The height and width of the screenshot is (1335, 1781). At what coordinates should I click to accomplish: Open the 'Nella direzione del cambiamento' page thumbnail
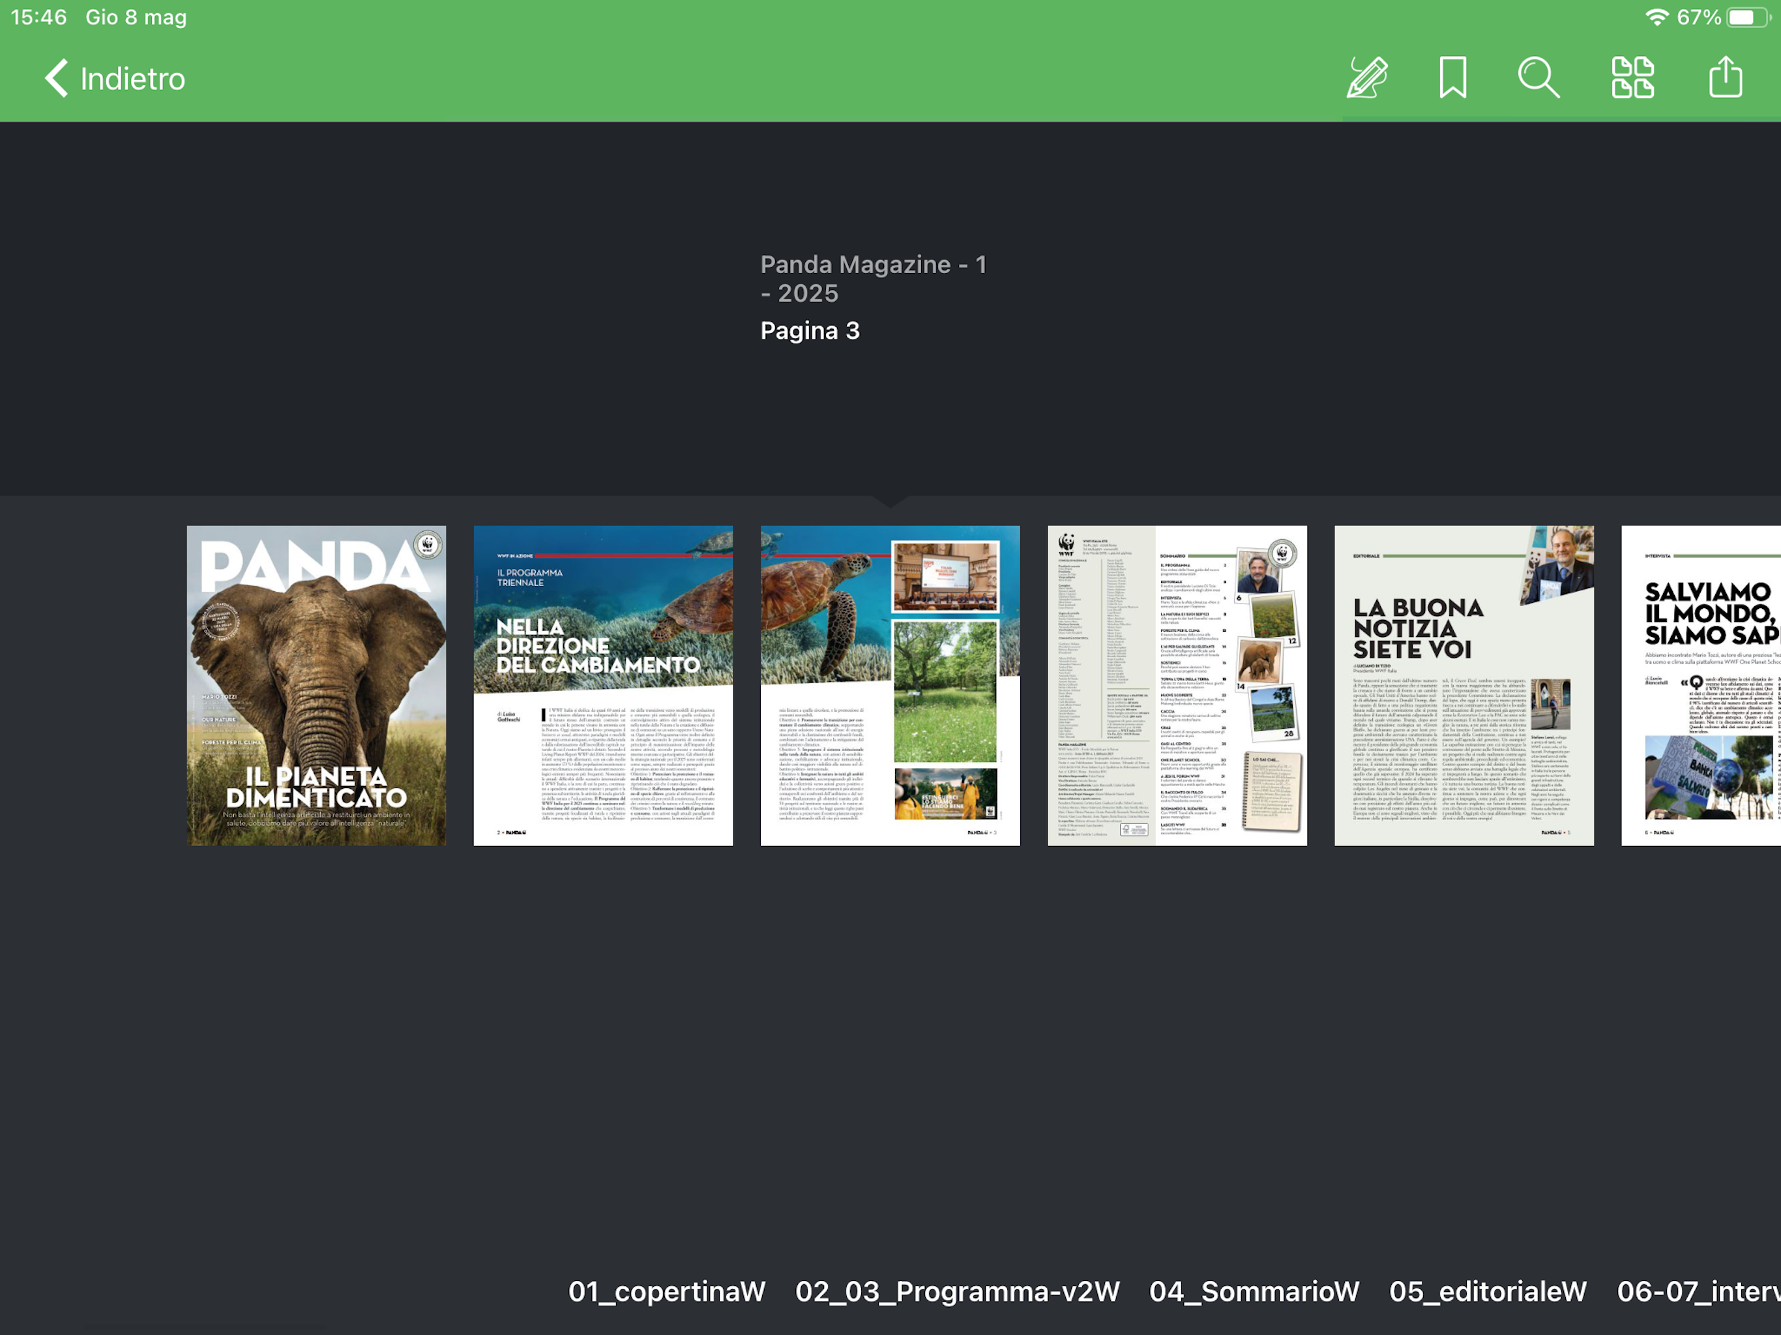(603, 685)
